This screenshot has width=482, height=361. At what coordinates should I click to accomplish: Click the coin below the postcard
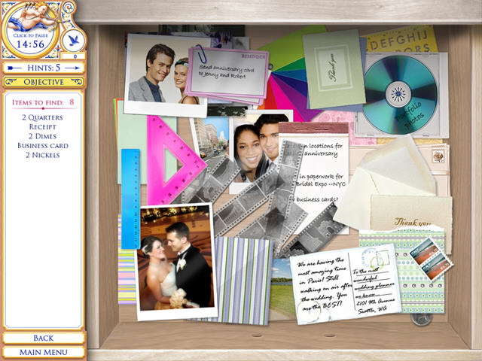[x=421, y=318]
